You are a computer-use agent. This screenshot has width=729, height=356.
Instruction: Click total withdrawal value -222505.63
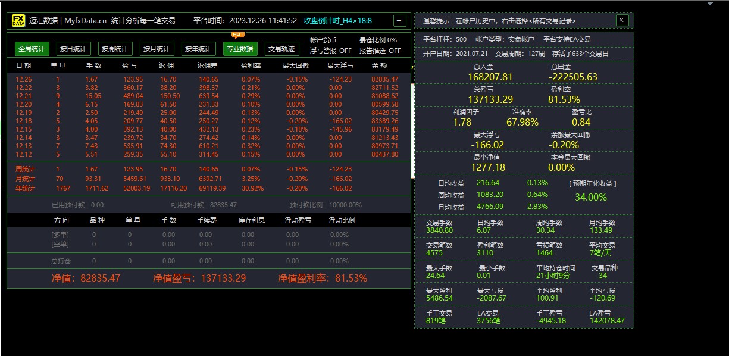573,77
